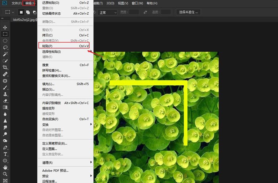Select the Blur tool
This screenshot has height=183, width=278.
pyautogui.click(x=5, y=114)
